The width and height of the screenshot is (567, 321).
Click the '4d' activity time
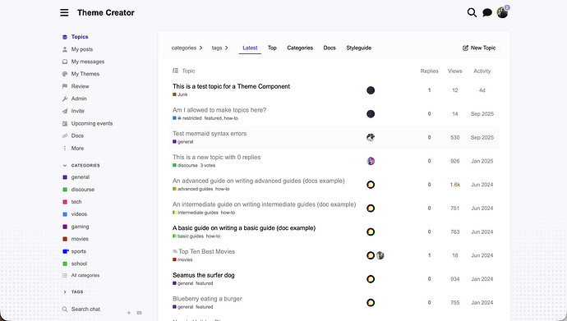[482, 90]
